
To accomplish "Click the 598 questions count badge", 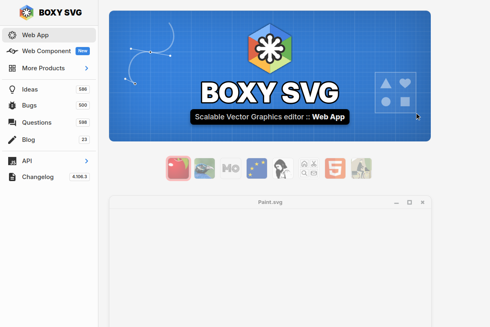I will coord(83,123).
